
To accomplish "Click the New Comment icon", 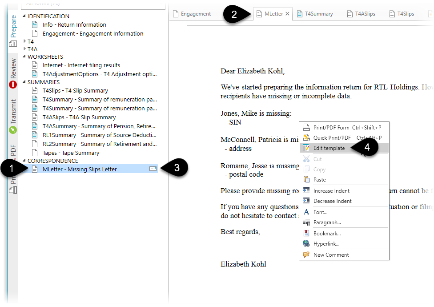I will pos(306,255).
